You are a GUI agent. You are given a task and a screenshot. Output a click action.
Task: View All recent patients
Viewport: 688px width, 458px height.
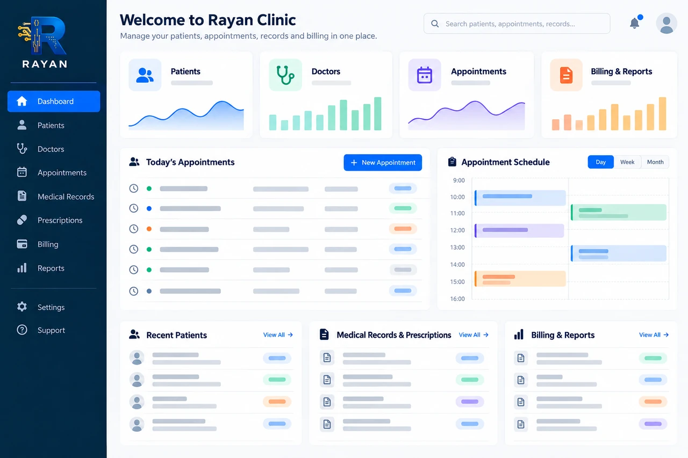(x=278, y=335)
